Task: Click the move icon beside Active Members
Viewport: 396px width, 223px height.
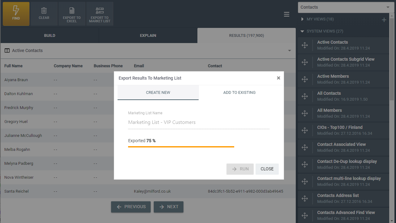Action: [305, 79]
